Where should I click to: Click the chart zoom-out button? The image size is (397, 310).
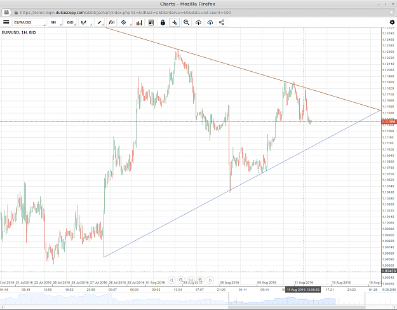tap(181, 280)
